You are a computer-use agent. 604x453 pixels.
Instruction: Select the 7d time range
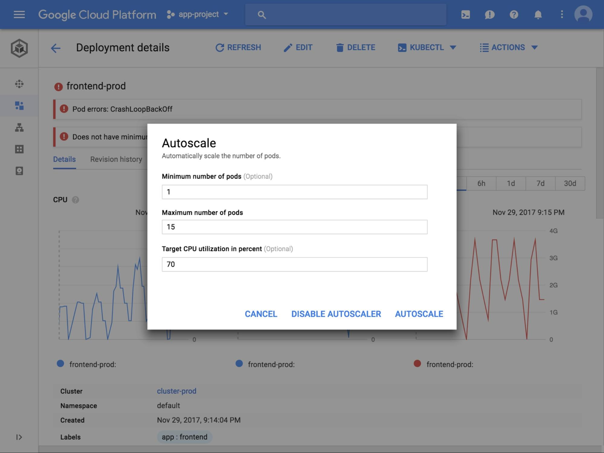tap(541, 183)
